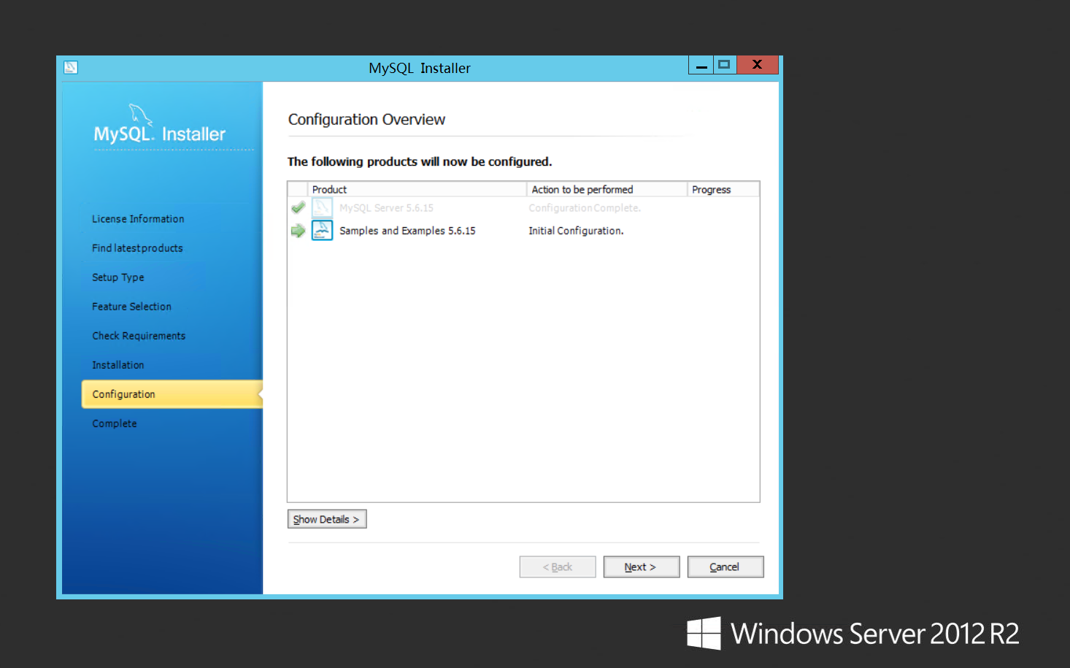Close the MySQL Installer window

(x=758, y=65)
